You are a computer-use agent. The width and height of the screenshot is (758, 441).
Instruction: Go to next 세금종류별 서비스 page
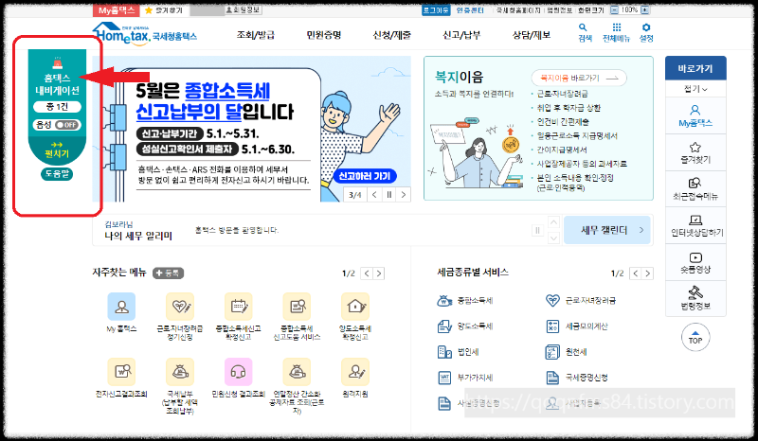[648, 273]
